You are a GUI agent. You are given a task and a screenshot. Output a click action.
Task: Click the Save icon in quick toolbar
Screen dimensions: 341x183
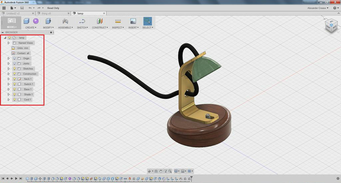pyautogui.click(x=22, y=8)
